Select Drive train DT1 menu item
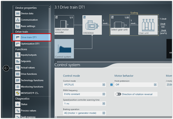The width and height of the screenshot is (173, 119). pyautogui.click(x=31, y=37)
